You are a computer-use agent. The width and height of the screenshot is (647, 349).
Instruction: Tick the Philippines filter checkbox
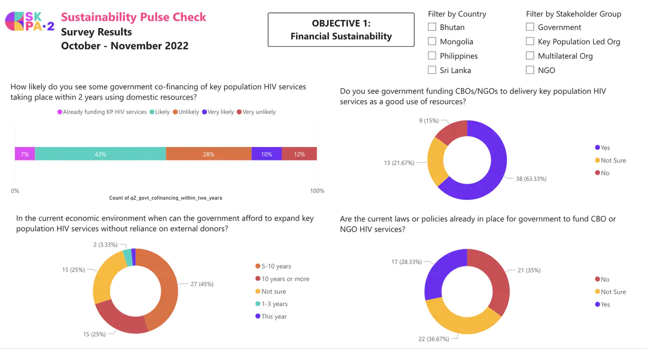pyautogui.click(x=432, y=55)
